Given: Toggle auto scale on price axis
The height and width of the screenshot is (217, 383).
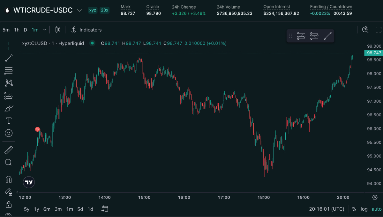Looking at the screenshot, I should (x=376, y=209).
